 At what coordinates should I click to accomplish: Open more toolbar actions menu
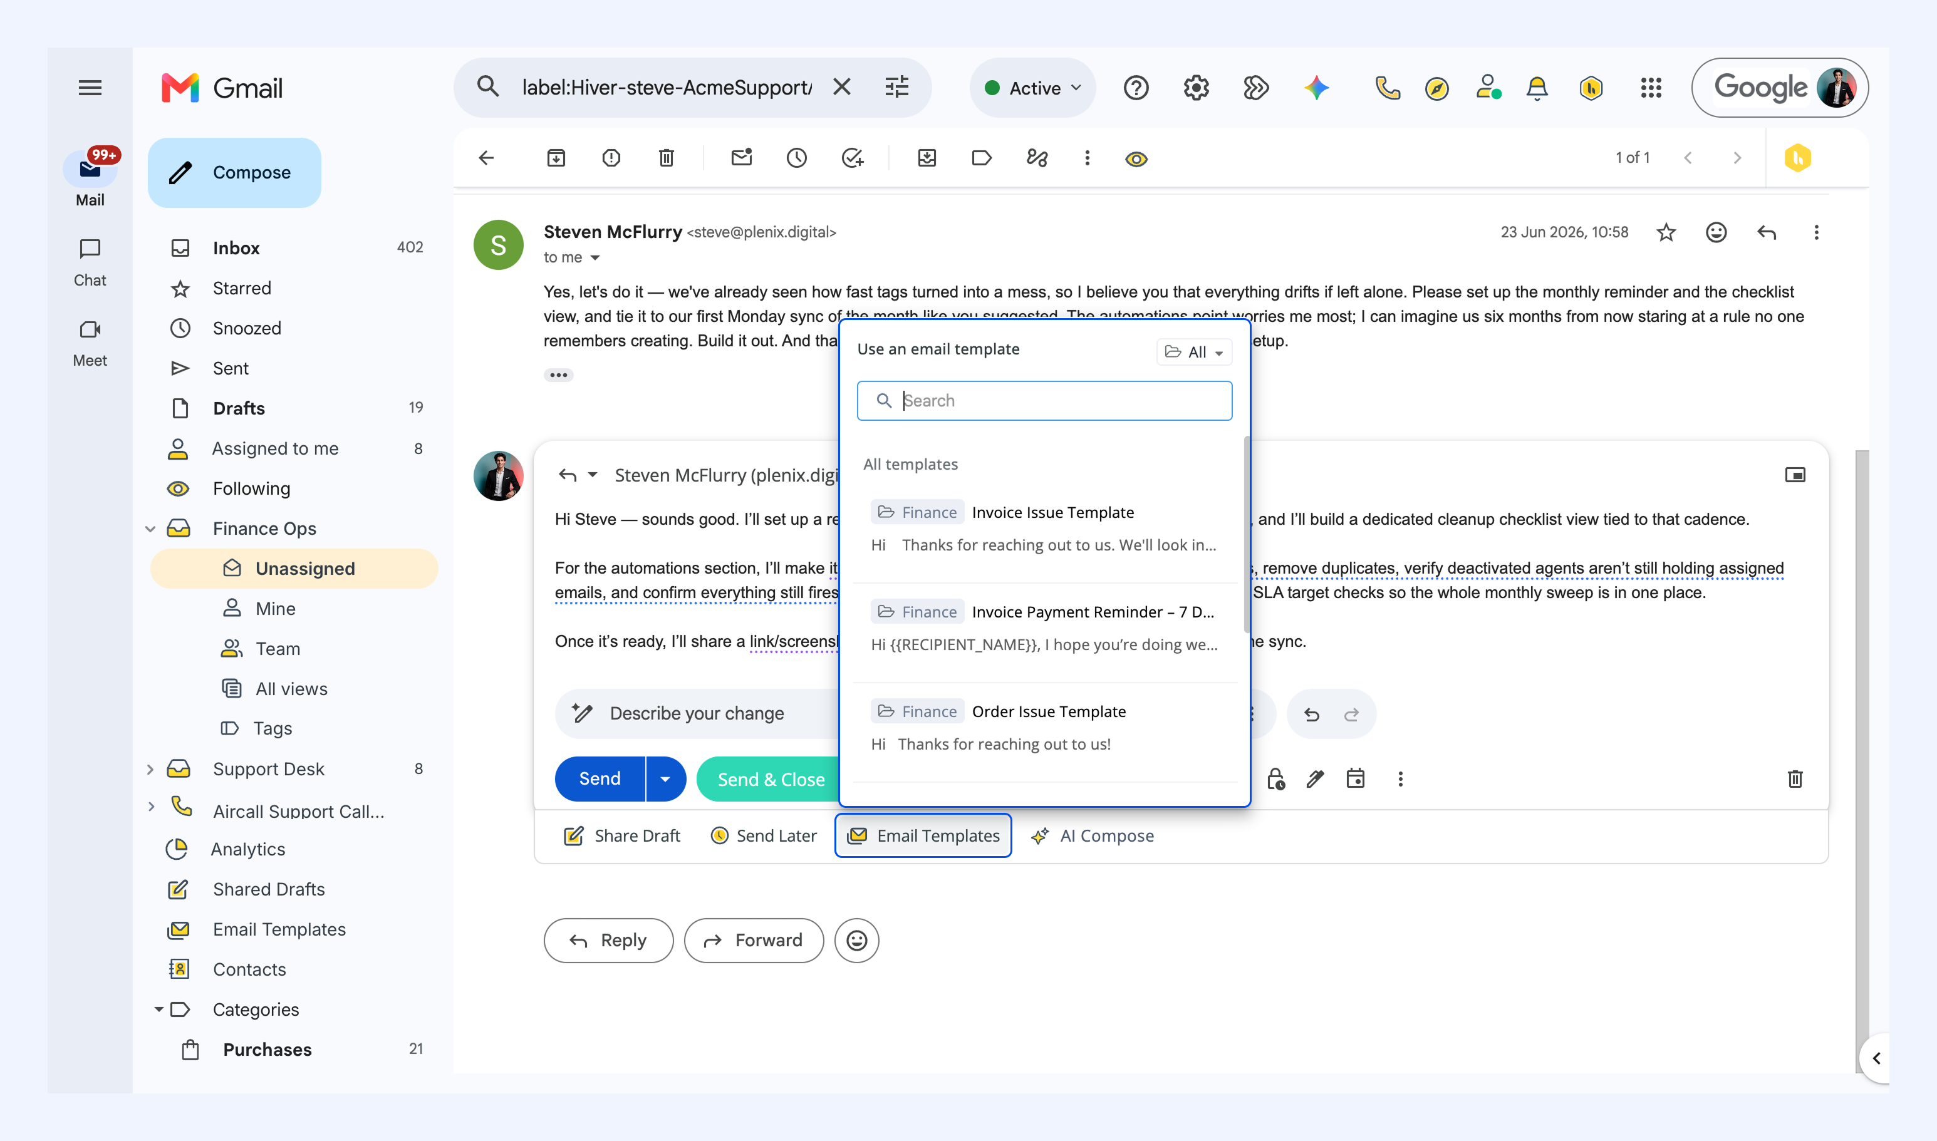(1086, 158)
